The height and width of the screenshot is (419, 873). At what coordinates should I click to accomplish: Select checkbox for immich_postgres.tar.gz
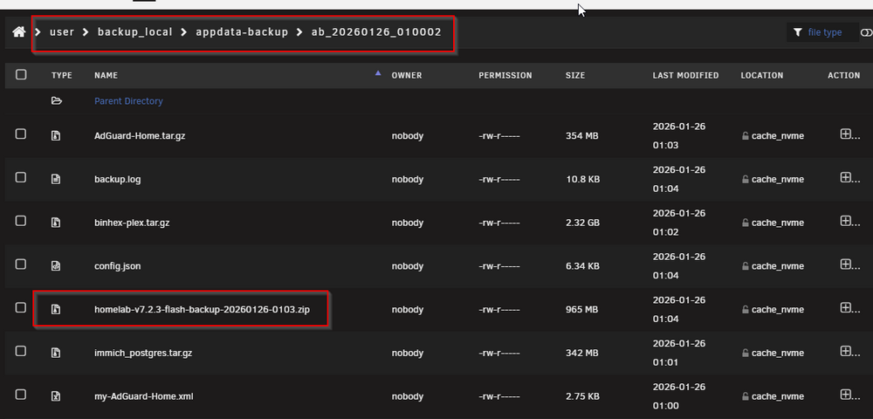(x=21, y=351)
